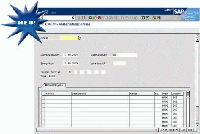Image resolution: width=200 pixels, height=134 pixels.
Task: Click the Find Next binoculars icon
Action: tap(115, 18)
